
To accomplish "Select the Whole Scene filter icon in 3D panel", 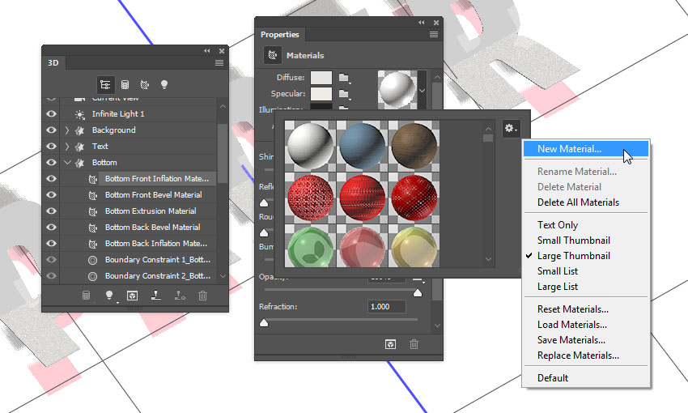I will [105, 84].
